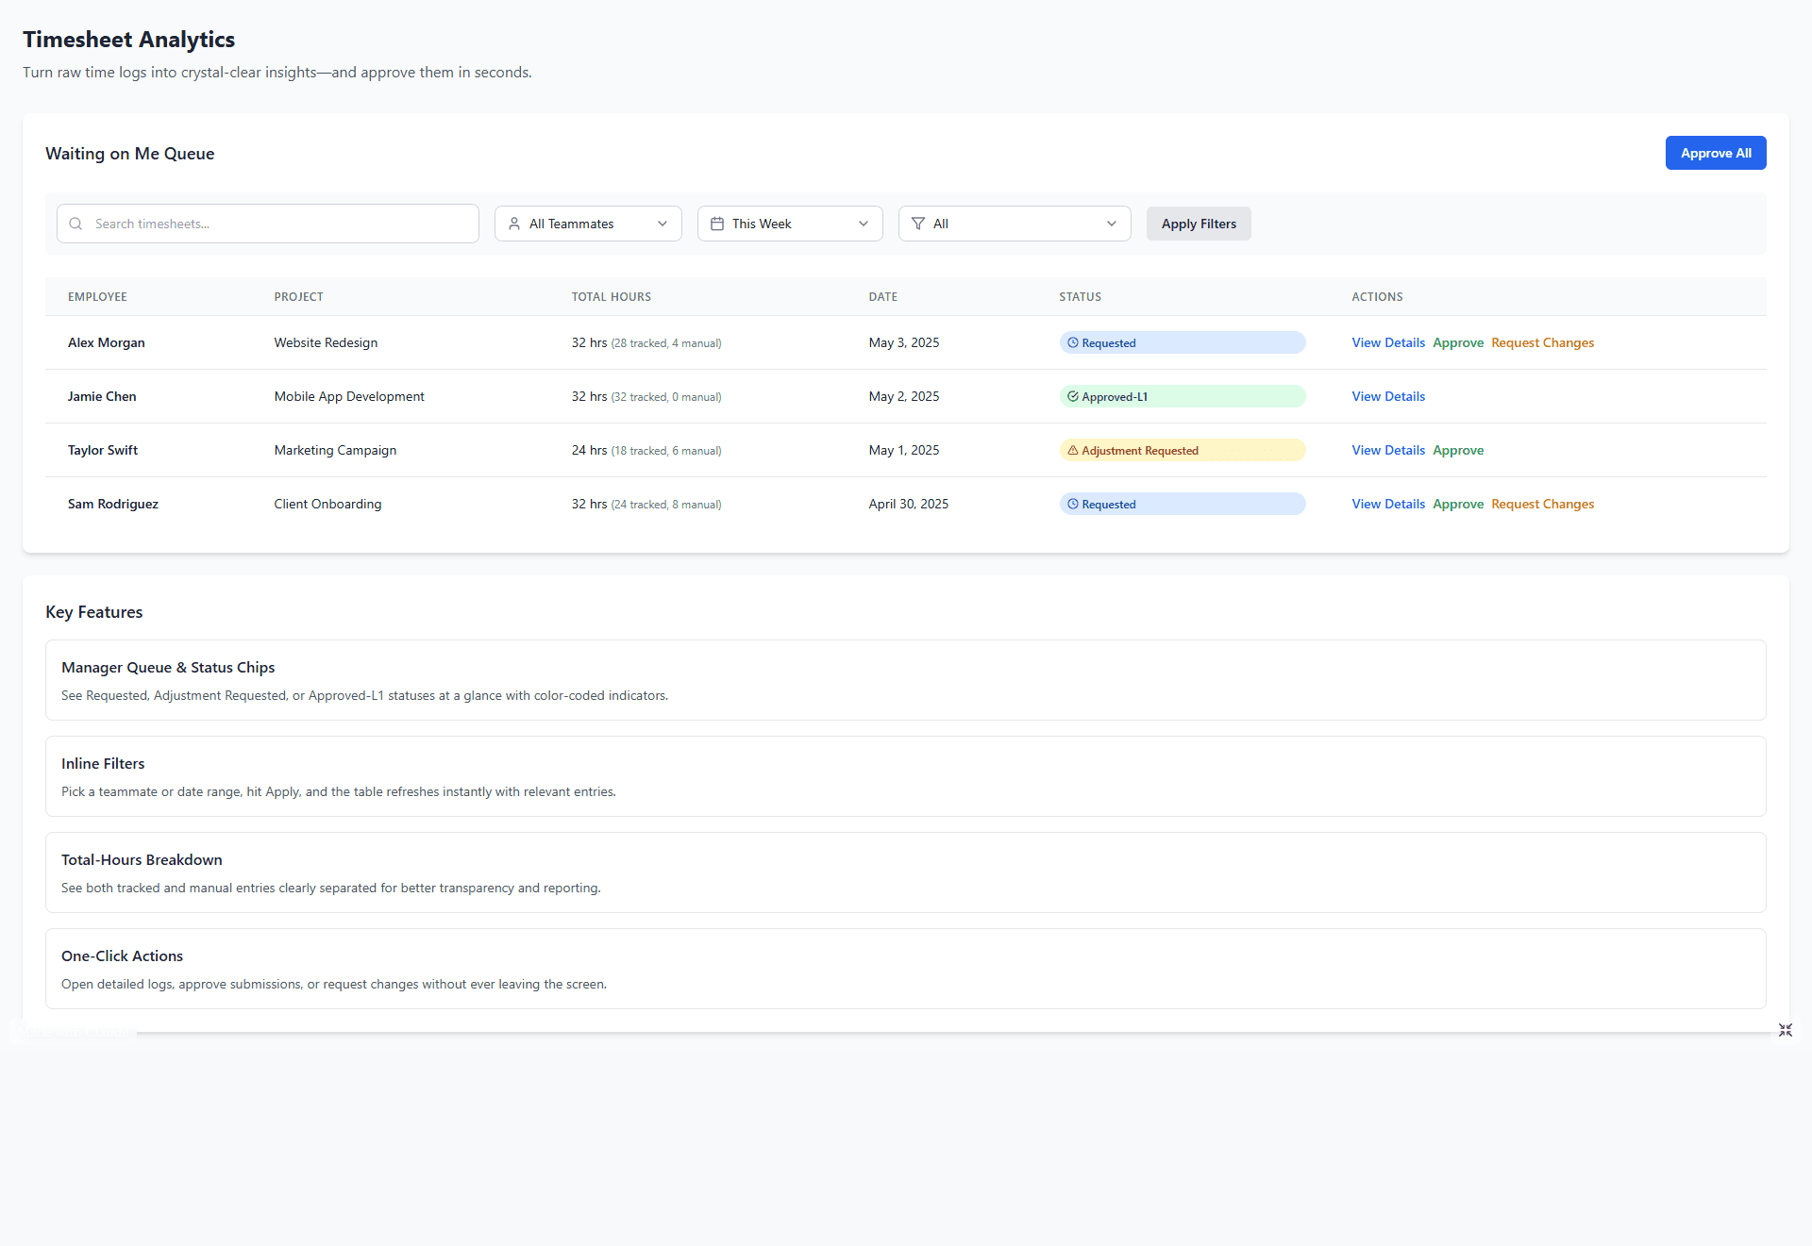Request Changes on Sam Rodriguez's timesheet
This screenshot has height=1246, width=1812.
click(x=1542, y=504)
